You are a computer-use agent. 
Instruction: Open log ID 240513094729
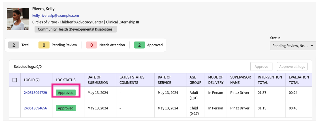[35, 93]
